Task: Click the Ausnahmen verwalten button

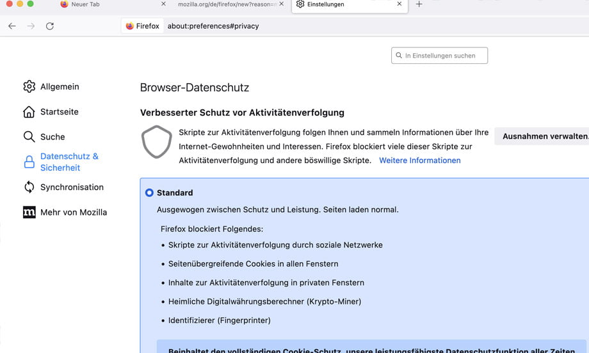Action: pos(544,136)
